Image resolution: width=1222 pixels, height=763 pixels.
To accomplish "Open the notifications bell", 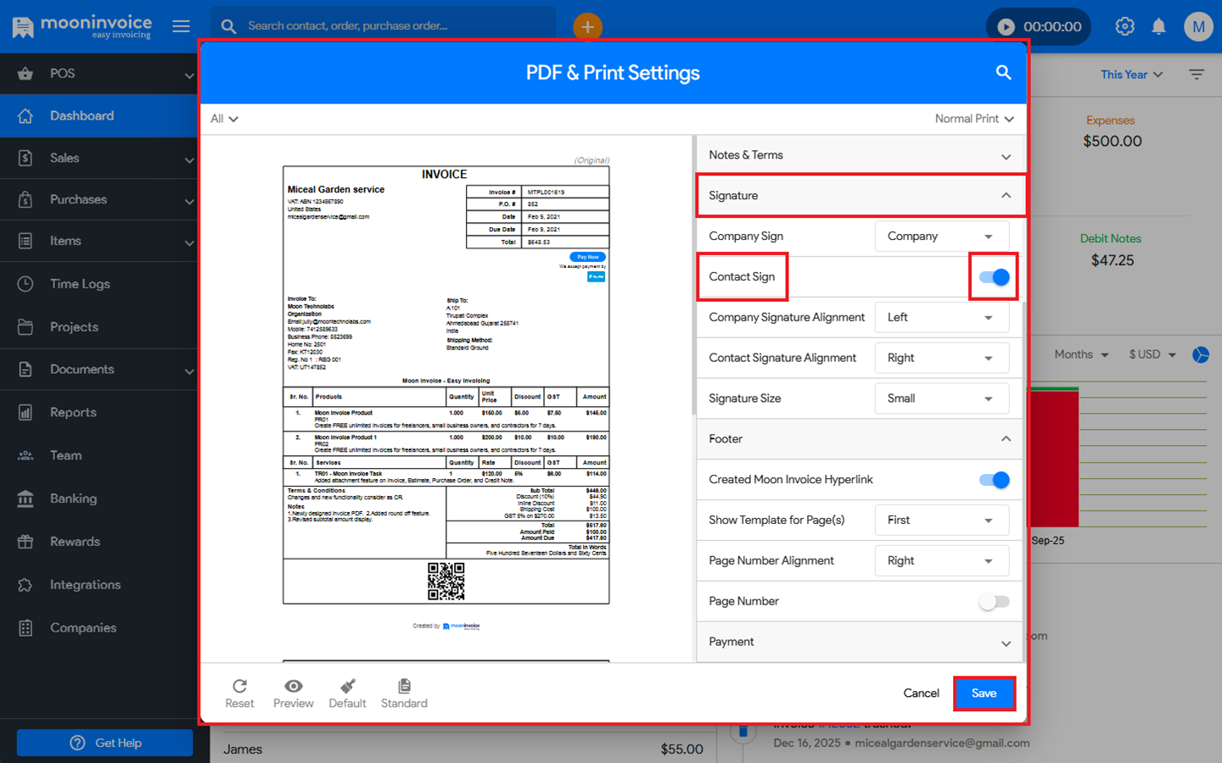I will pos(1158,26).
